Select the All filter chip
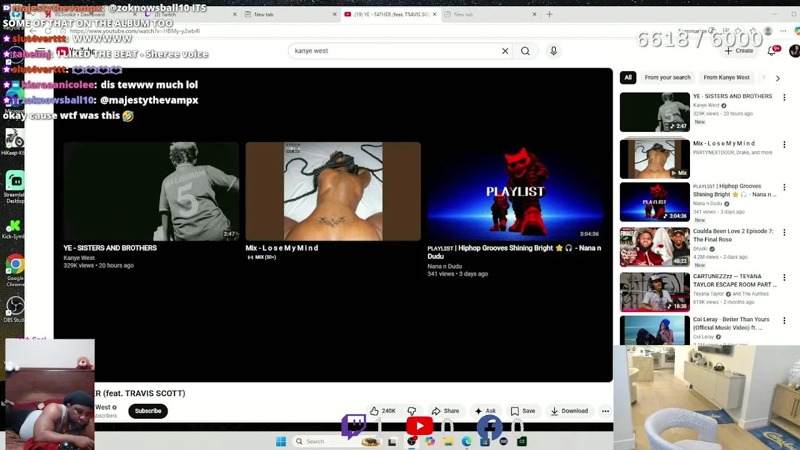The image size is (800, 450). tap(627, 77)
